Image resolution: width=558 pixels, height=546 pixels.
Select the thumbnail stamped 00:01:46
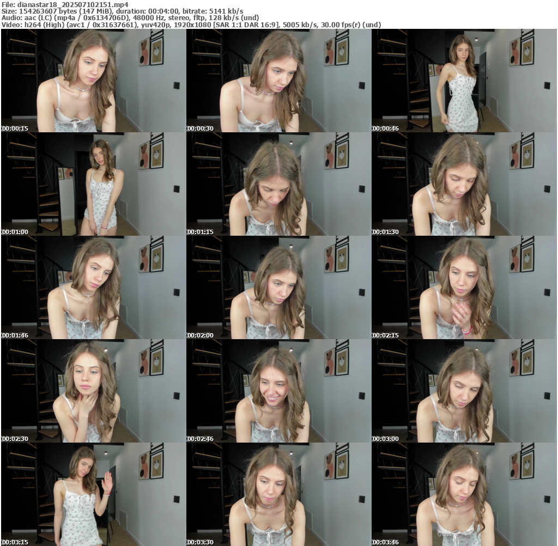[93, 287]
